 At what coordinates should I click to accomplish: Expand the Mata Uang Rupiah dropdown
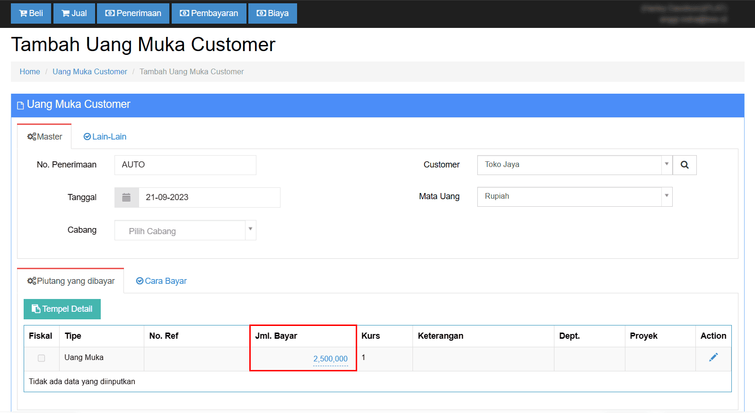(x=575, y=197)
